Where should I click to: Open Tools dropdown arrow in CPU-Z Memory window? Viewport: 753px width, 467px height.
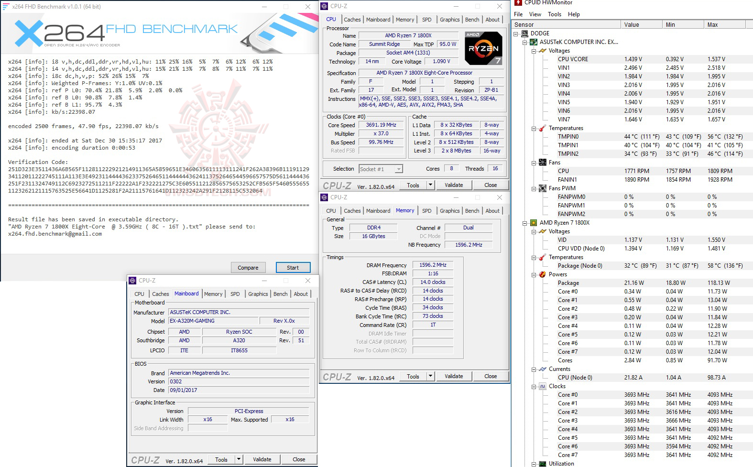pyautogui.click(x=430, y=376)
